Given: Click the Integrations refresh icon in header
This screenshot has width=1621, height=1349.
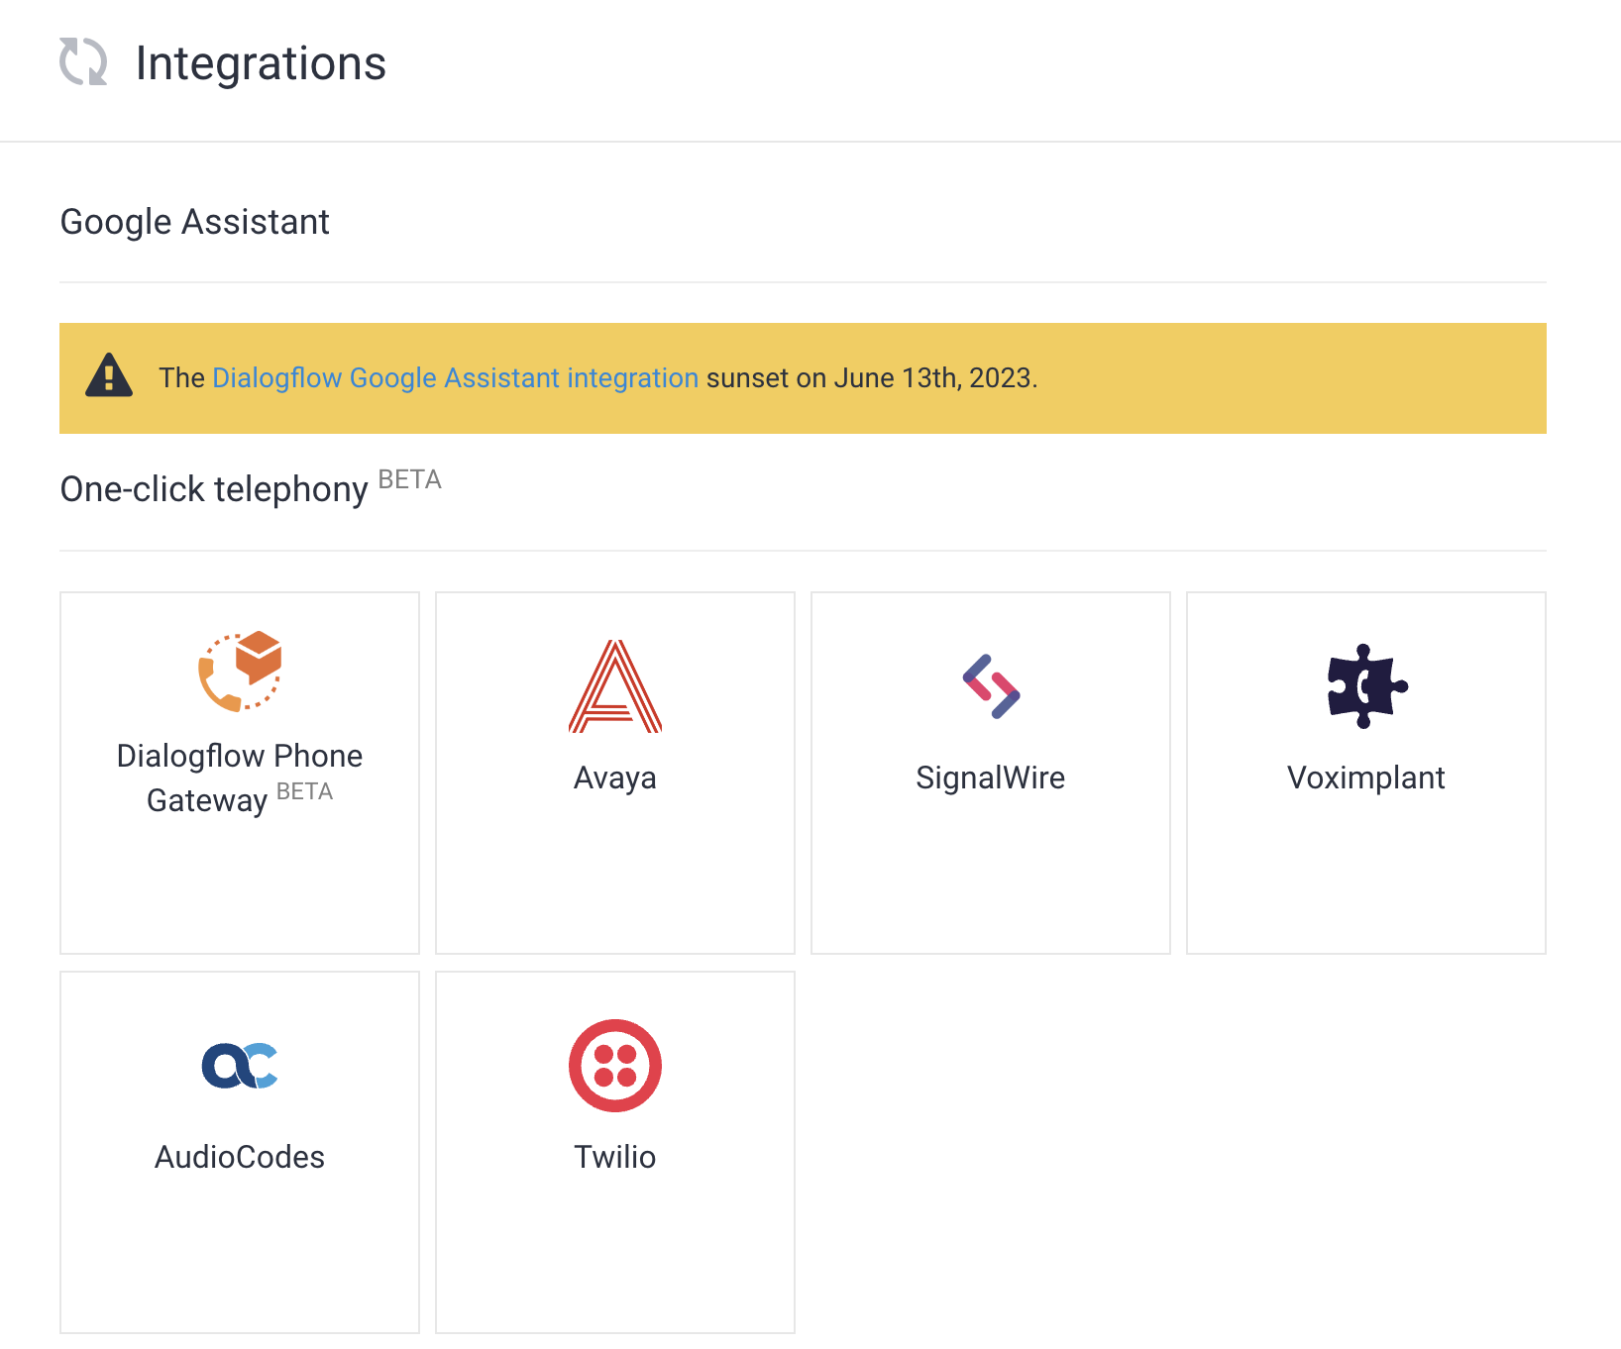Looking at the screenshot, I should pyautogui.click(x=85, y=63).
